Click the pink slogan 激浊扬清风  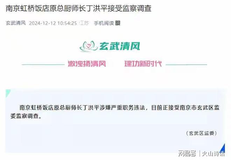[x=87, y=64]
